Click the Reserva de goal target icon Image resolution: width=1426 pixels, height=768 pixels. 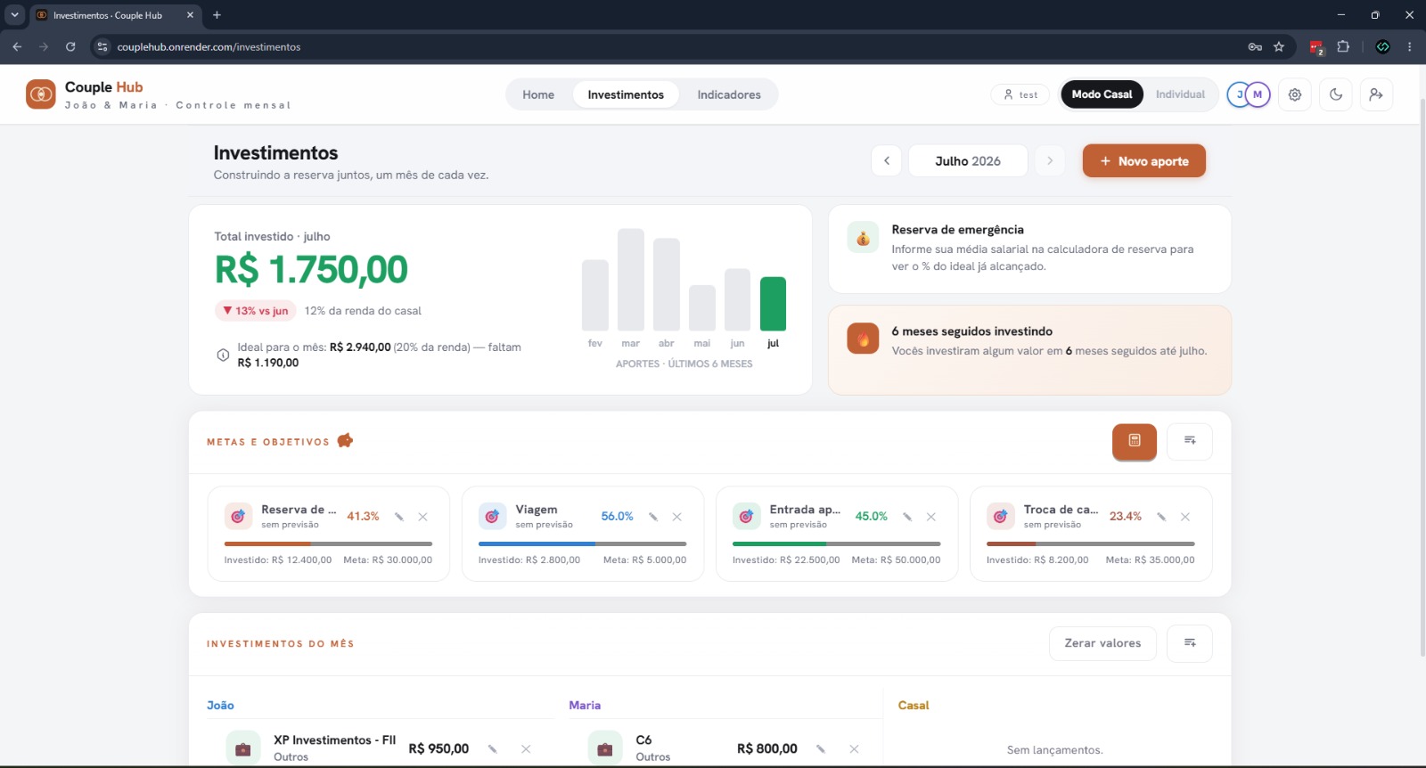pyautogui.click(x=238, y=516)
